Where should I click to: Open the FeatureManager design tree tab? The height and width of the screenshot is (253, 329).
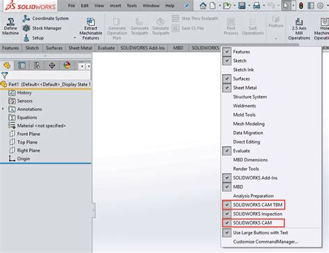tap(7, 66)
